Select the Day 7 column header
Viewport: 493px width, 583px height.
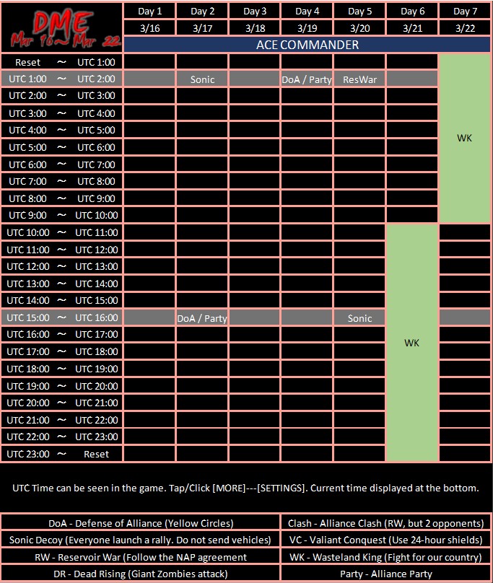[465, 11]
